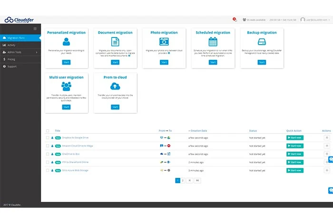333x223 pixels.
Task: Click the Google Drive destination icon
Action: 168,138
